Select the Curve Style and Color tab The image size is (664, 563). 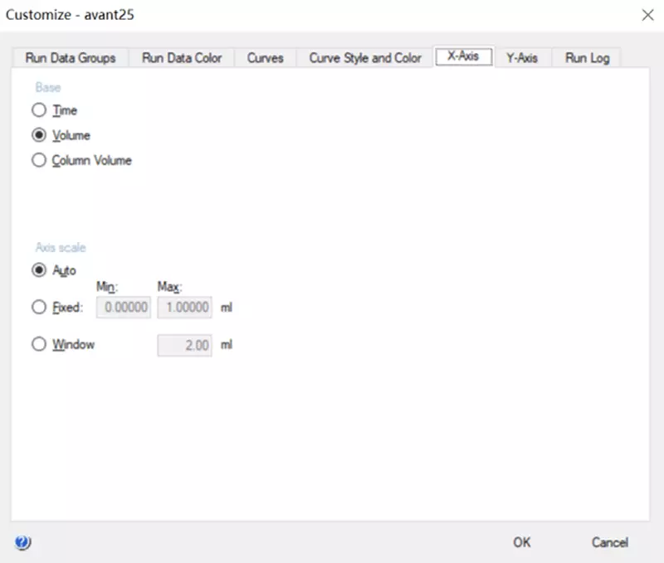point(365,58)
